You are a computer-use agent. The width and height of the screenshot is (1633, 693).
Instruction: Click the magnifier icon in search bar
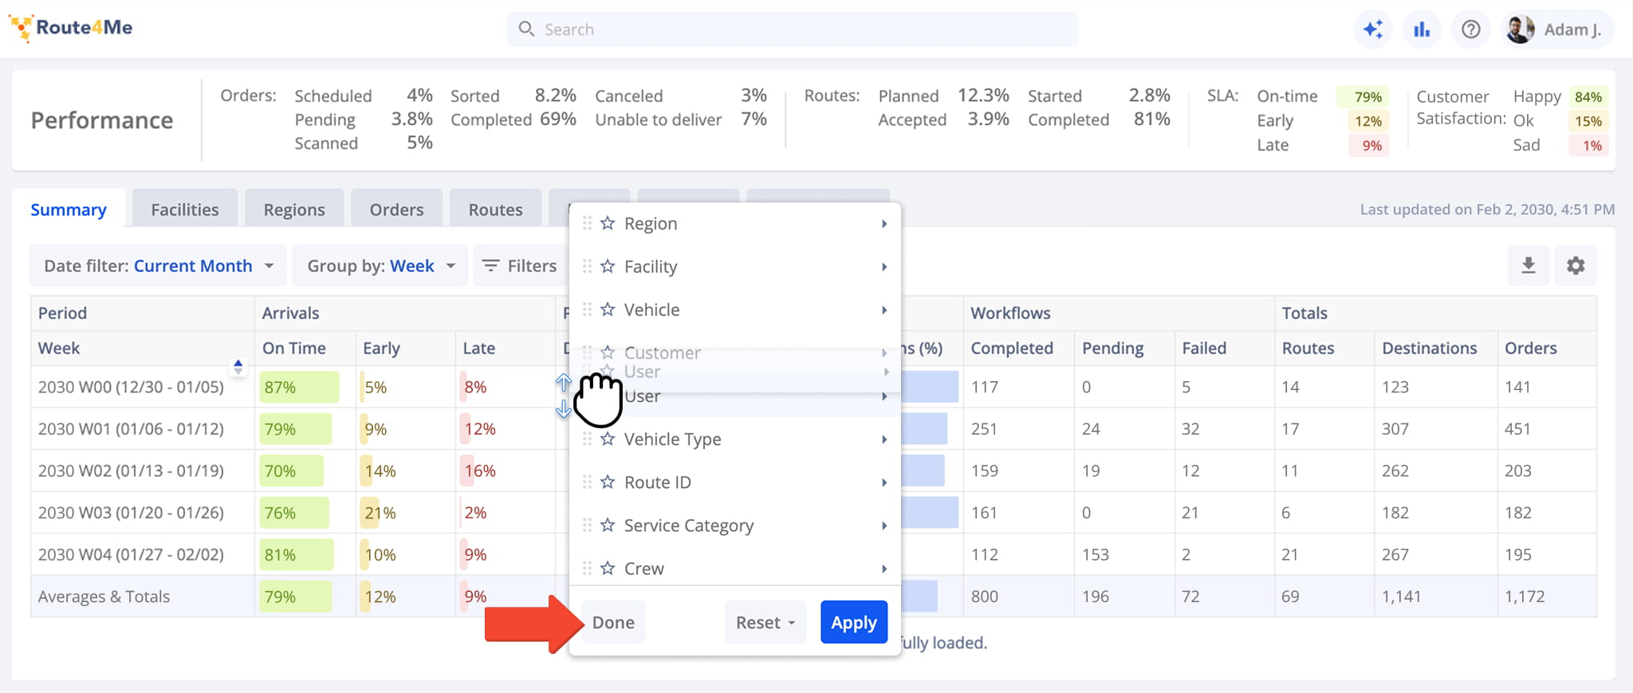tap(526, 30)
